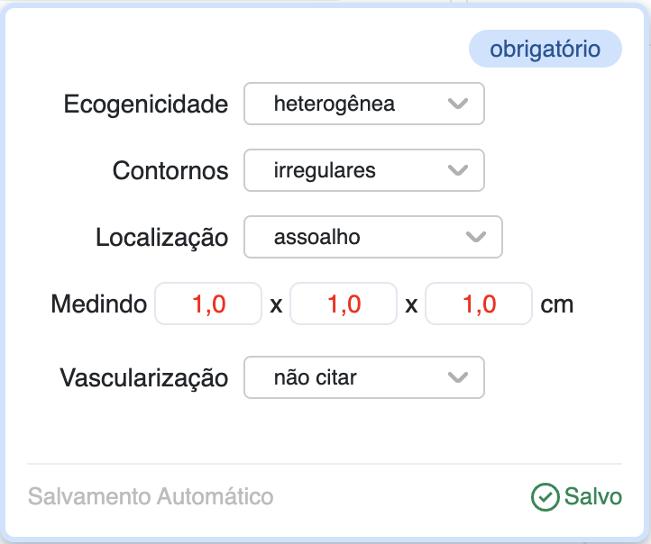This screenshot has width=651, height=544.
Task: Expand the Localização dropdown showing assoalho
Action: (371, 237)
